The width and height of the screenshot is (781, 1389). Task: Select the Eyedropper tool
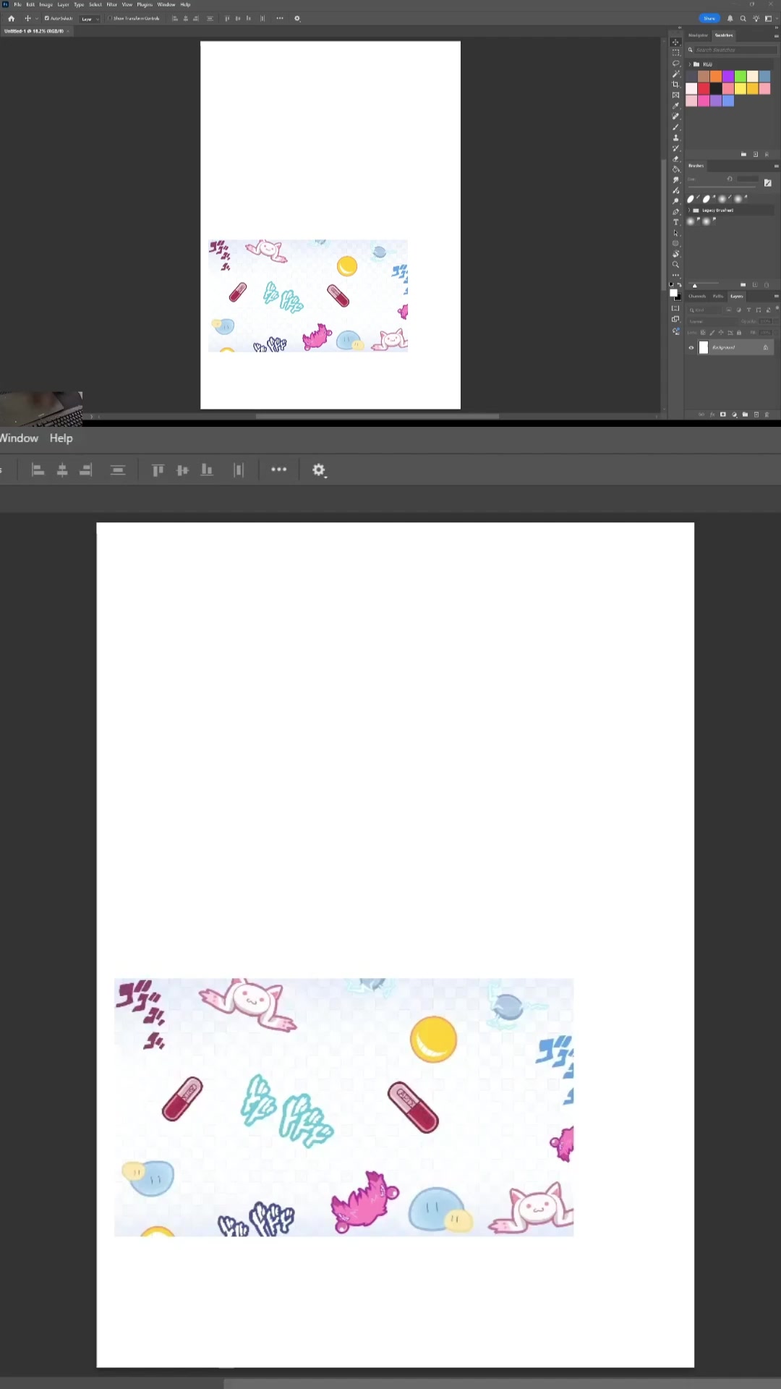[675, 106]
